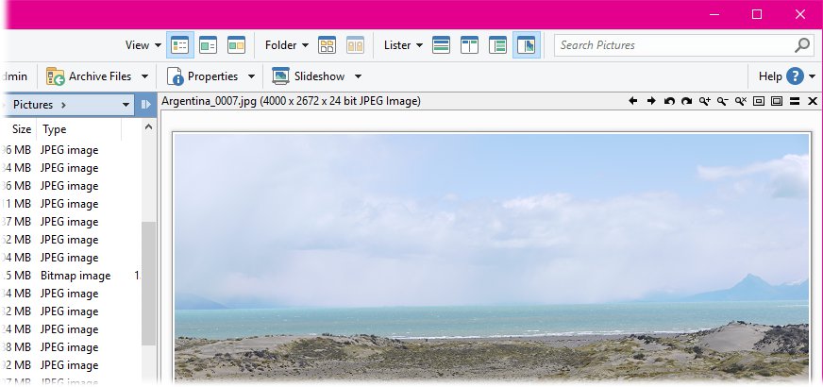Reset zoom in the viewer pane
The height and width of the screenshot is (387, 823).
coord(741,101)
